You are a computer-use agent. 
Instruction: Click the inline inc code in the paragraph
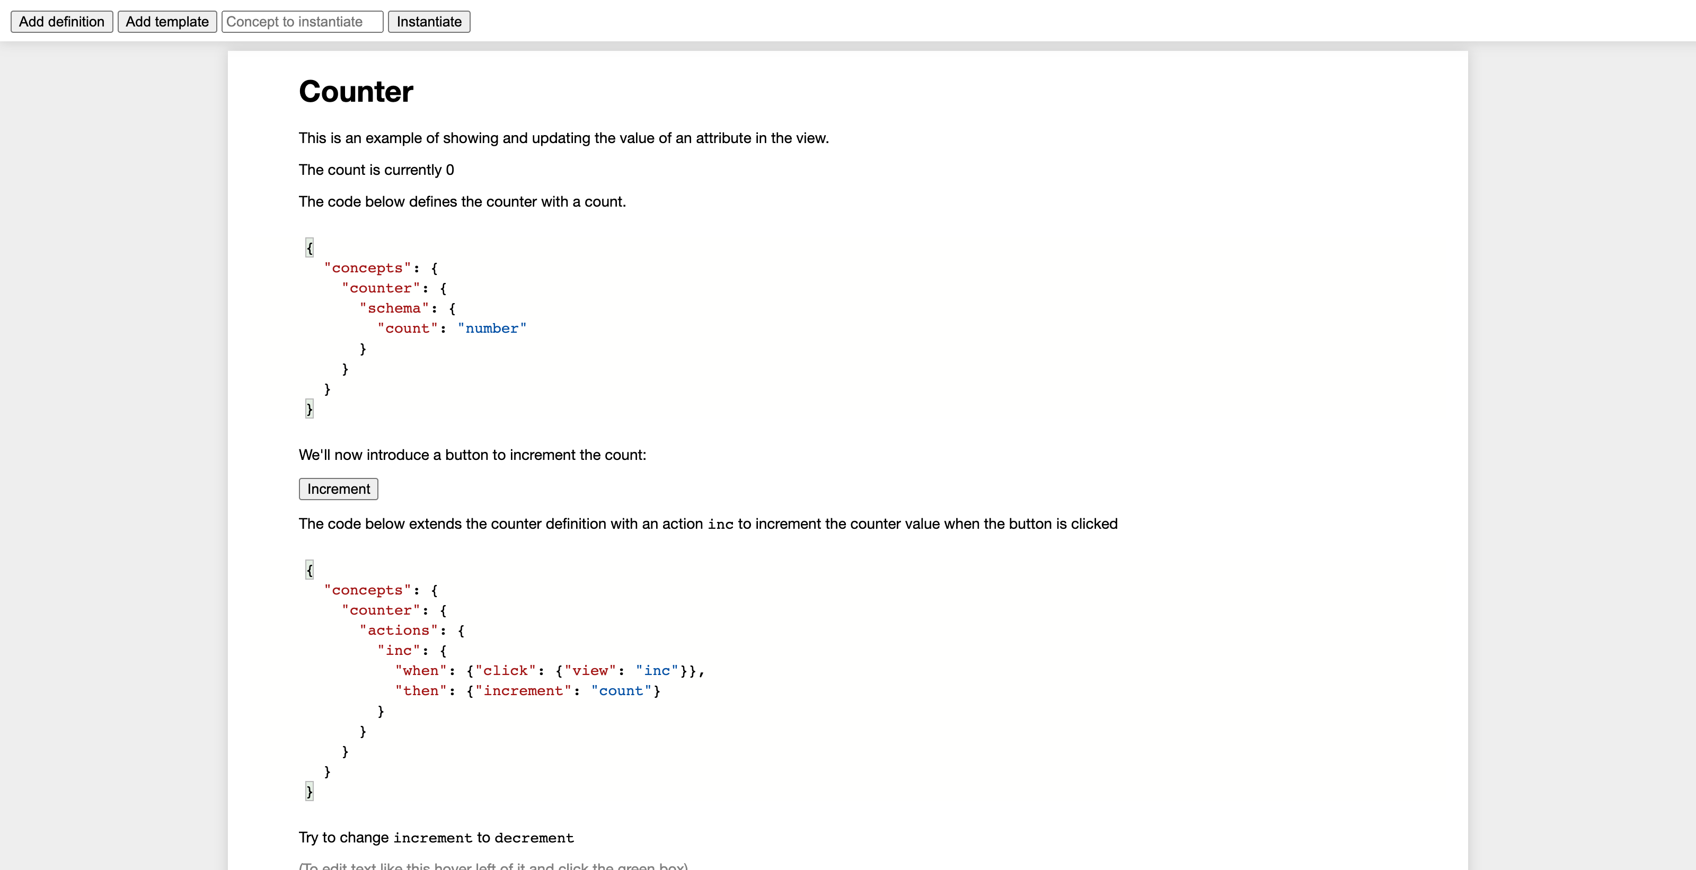pyautogui.click(x=720, y=524)
